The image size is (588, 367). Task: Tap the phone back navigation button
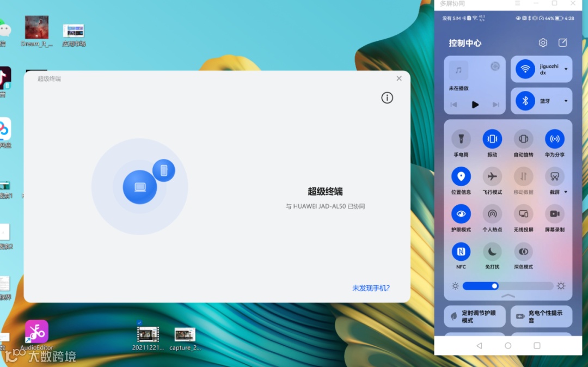479,346
